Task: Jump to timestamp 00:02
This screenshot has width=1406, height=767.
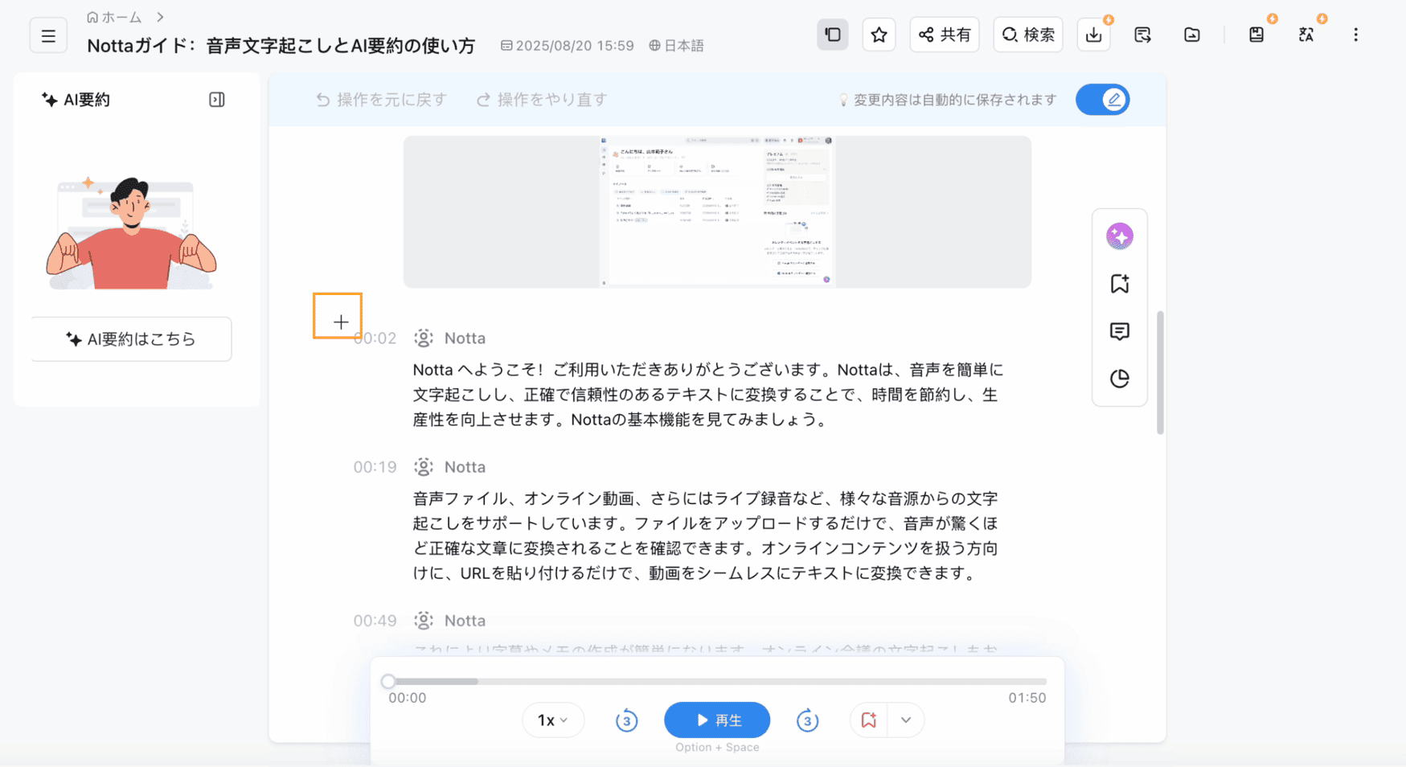Action: pos(375,338)
